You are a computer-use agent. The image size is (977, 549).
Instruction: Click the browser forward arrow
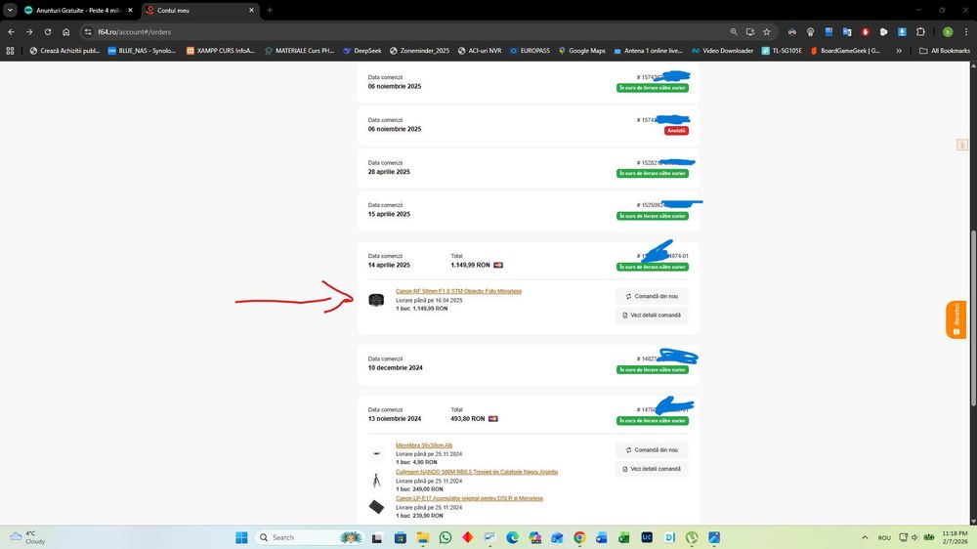pos(29,32)
